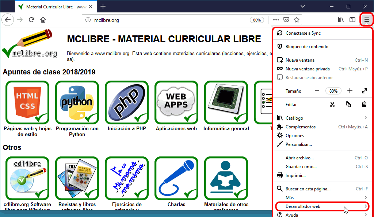This screenshot has height=217, width=374.
Task: Follow Aplicaciones web link
Action: 176,129
